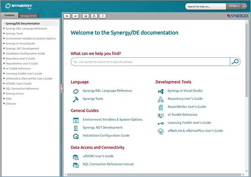Click the Print toolbar button
Screen dimensions: 251x177
pyautogui.click(x=86, y=16)
